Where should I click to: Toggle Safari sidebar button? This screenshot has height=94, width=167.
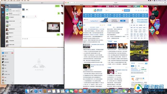click(x=75, y=3)
